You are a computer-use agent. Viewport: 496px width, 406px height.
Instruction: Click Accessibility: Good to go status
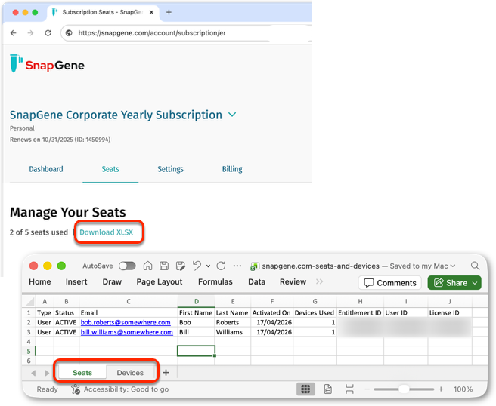point(126,389)
